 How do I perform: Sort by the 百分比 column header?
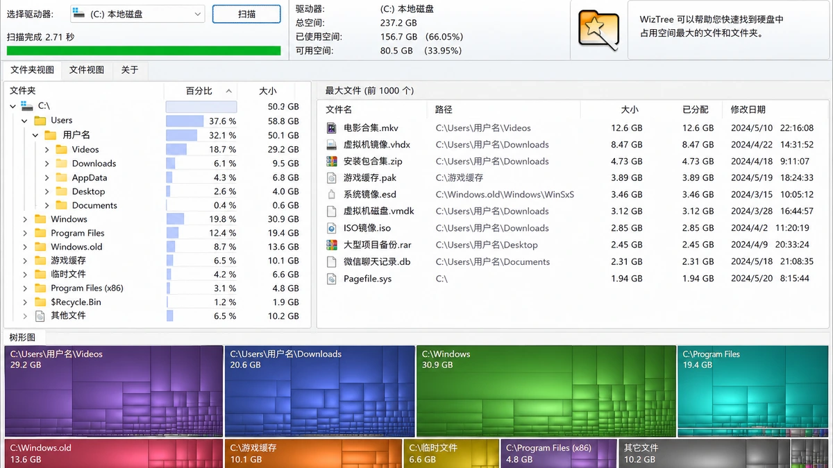tap(200, 91)
